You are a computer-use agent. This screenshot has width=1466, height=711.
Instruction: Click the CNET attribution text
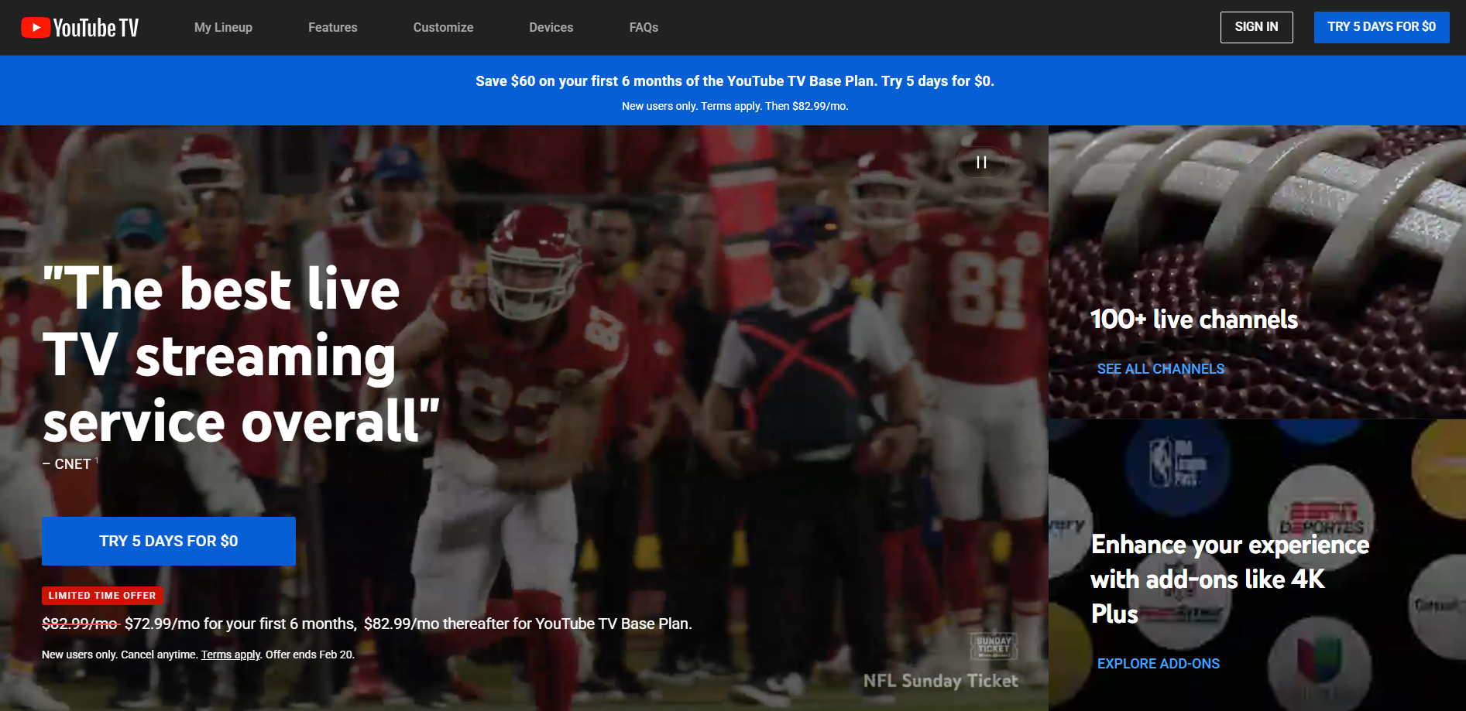pos(70,463)
